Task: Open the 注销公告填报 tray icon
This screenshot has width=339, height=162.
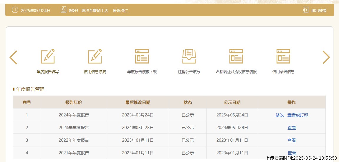Action: click(189, 56)
